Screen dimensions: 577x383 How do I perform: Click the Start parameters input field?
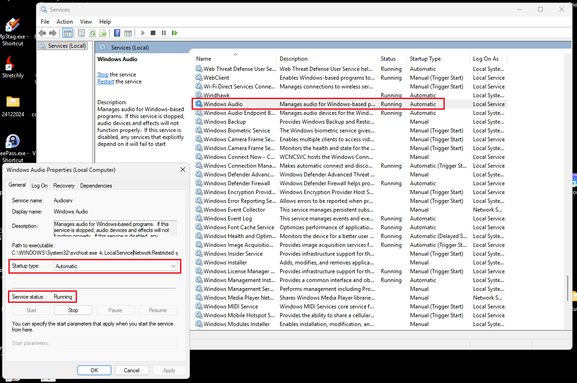[x=120, y=343]
